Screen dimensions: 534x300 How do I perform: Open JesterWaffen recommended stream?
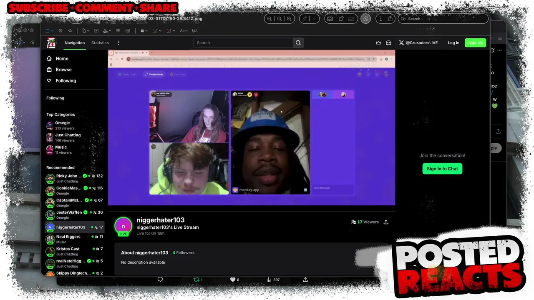pos(74,215)
